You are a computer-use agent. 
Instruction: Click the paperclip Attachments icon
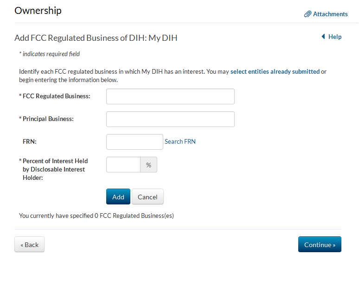pyautogui.click(x=308, y=14)
